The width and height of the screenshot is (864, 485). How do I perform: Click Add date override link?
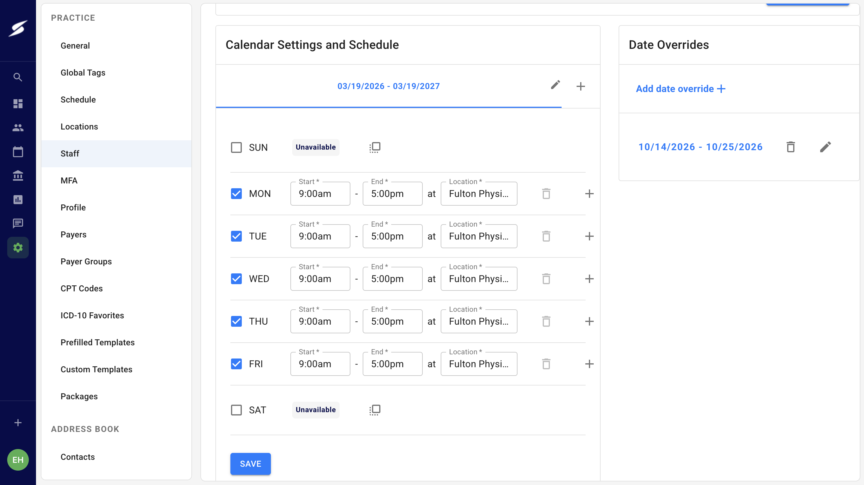(x=680, y=89)
